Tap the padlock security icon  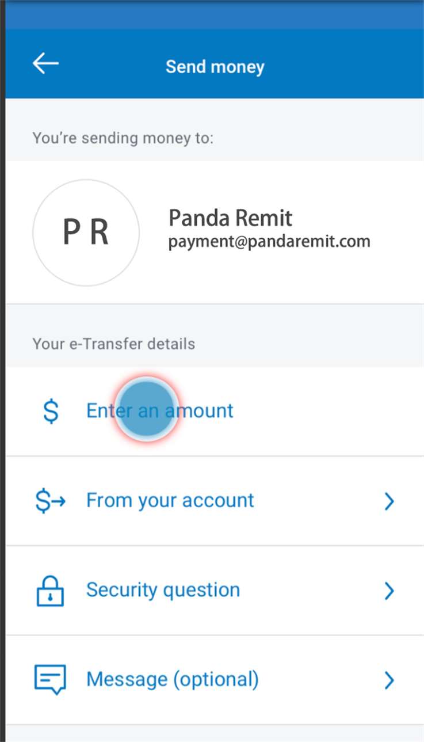(50, 591)
